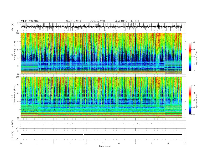The height and width of the screenshot is (161, 208).
Task: Click inside the ch.1 spectrogram panel
Action: (101, 54)
